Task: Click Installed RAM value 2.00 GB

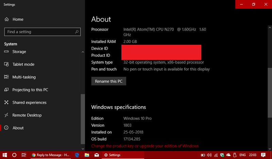Action: point(130,41)
